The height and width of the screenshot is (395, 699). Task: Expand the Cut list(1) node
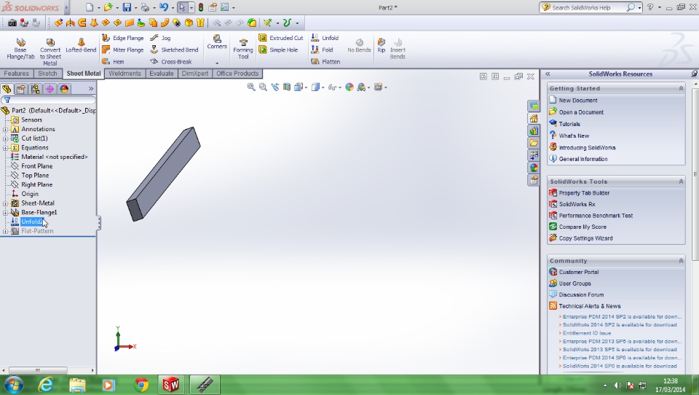(x=5, y=138)
